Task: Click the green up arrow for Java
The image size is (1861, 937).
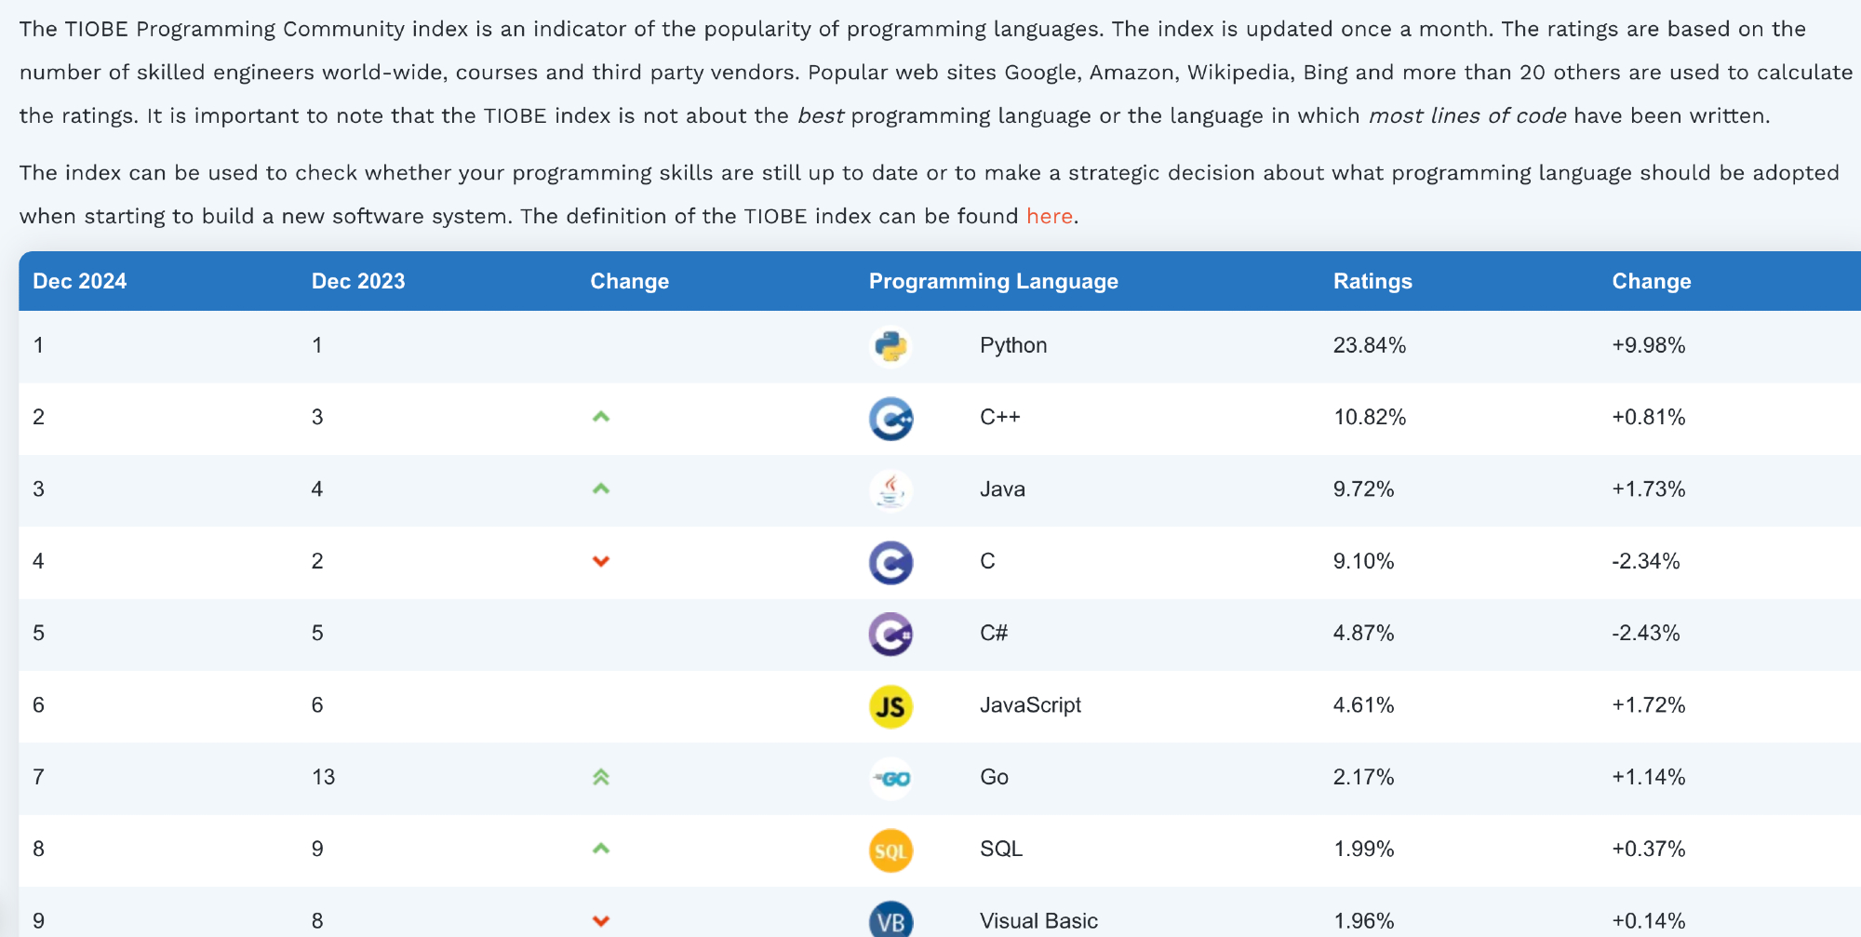Action: (601, 489)
